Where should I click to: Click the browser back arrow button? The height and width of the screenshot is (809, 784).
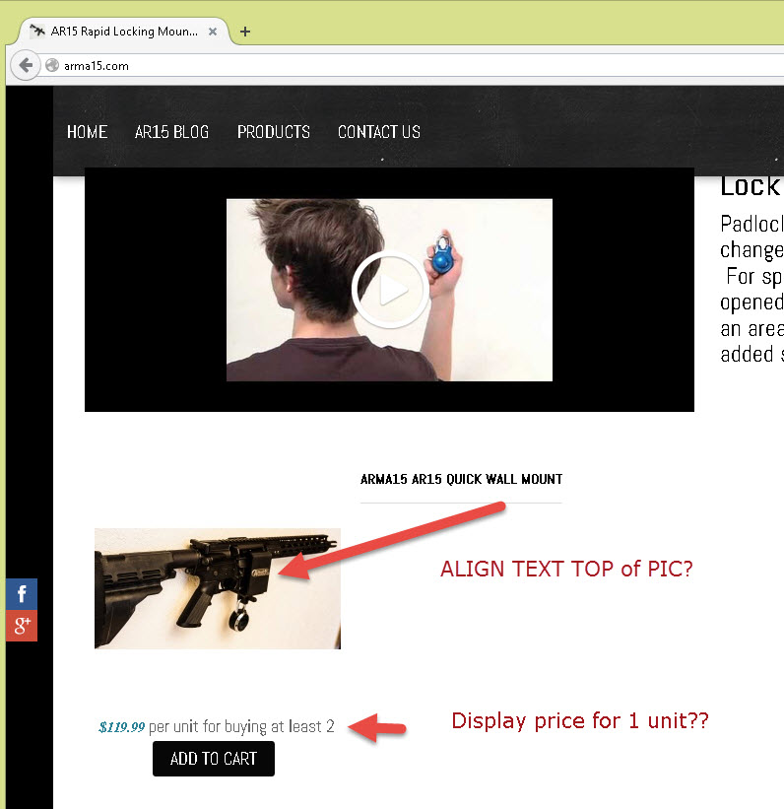click(26, 65)
